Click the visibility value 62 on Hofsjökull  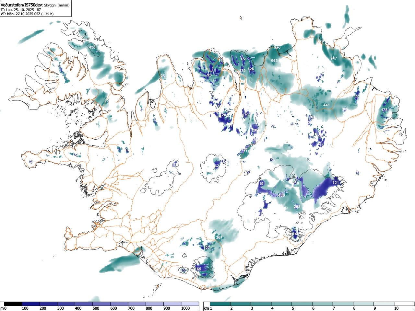tap(217, 166)
